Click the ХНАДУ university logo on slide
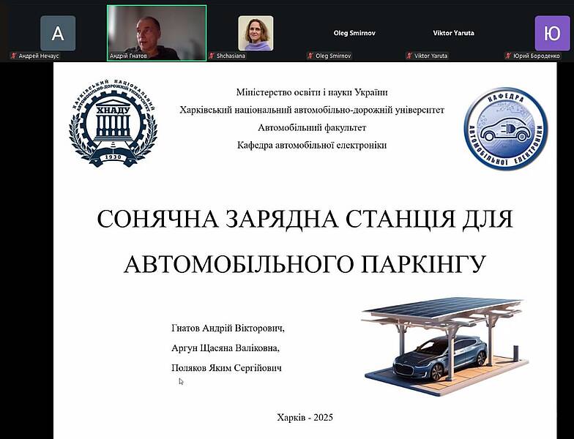Image resolution: width=574 pixels, height=439 pixels. click(x=112, y=124)
